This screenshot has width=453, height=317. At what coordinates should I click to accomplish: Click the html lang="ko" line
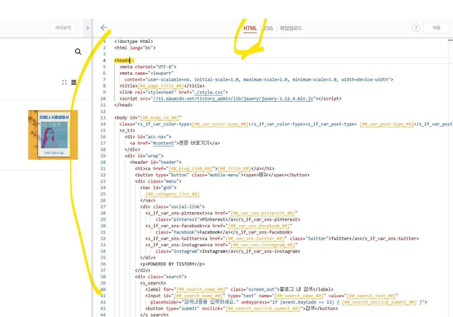coord(135,48)
